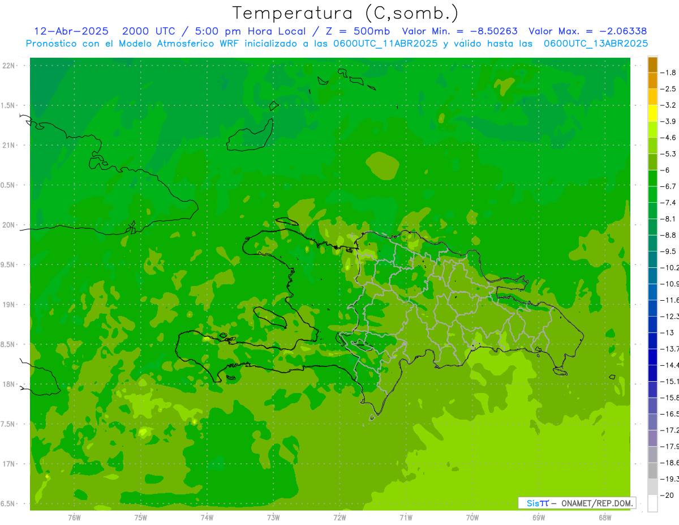Click the 73W longitude axis label
Screen dimensions: 679x525
[273, 518]
